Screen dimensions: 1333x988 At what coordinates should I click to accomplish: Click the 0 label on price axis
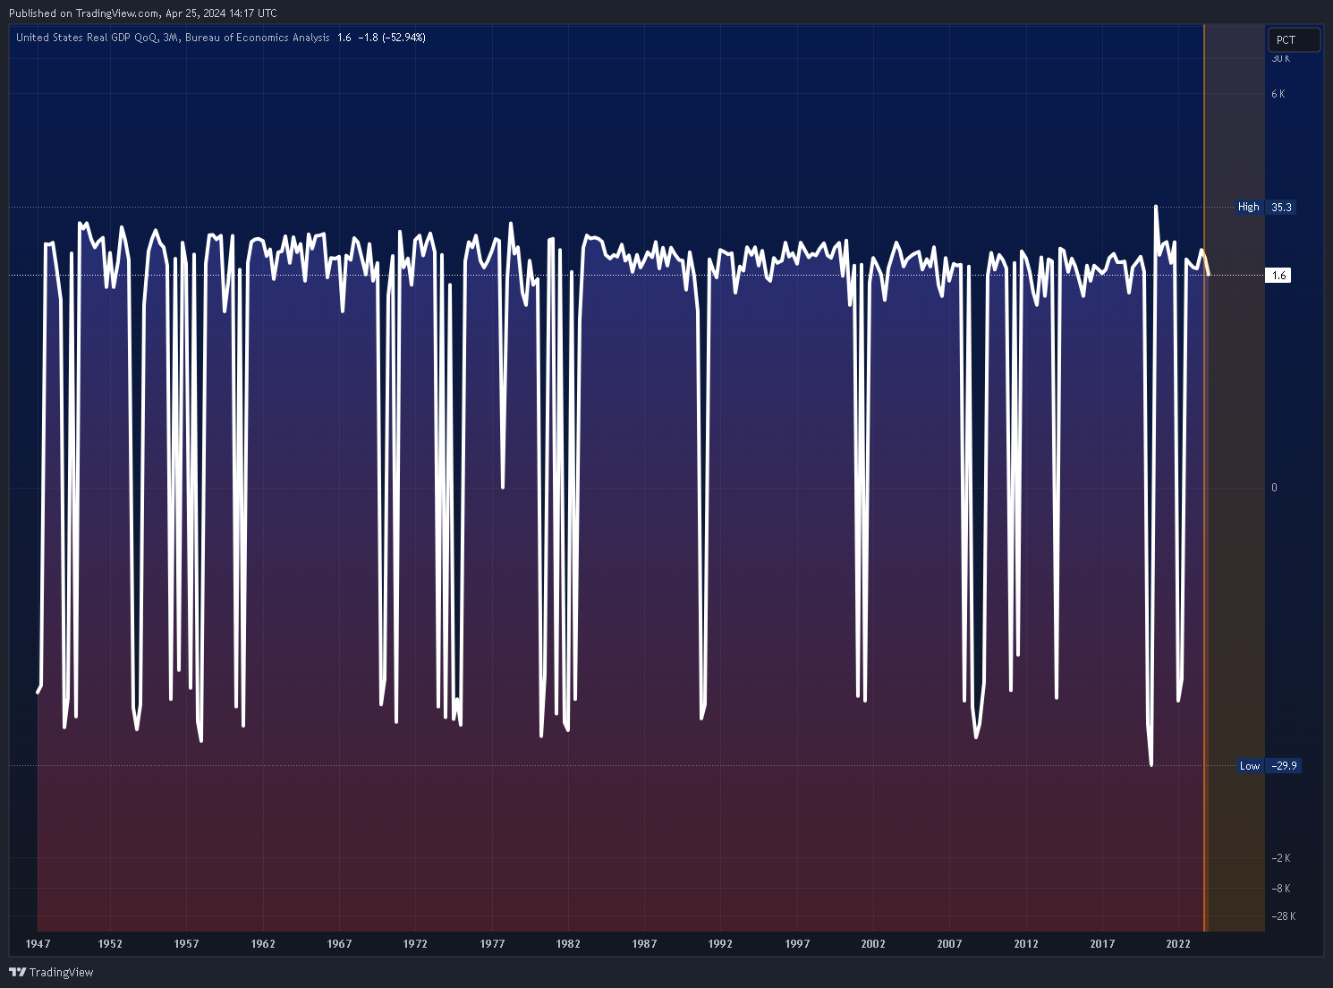click(x=1275, y=488)
